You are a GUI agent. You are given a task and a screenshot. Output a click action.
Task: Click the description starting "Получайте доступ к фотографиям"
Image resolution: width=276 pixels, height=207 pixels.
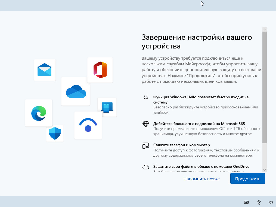[x=206, y=153]
